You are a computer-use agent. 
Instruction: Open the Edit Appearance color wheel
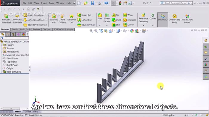[132, 31]
